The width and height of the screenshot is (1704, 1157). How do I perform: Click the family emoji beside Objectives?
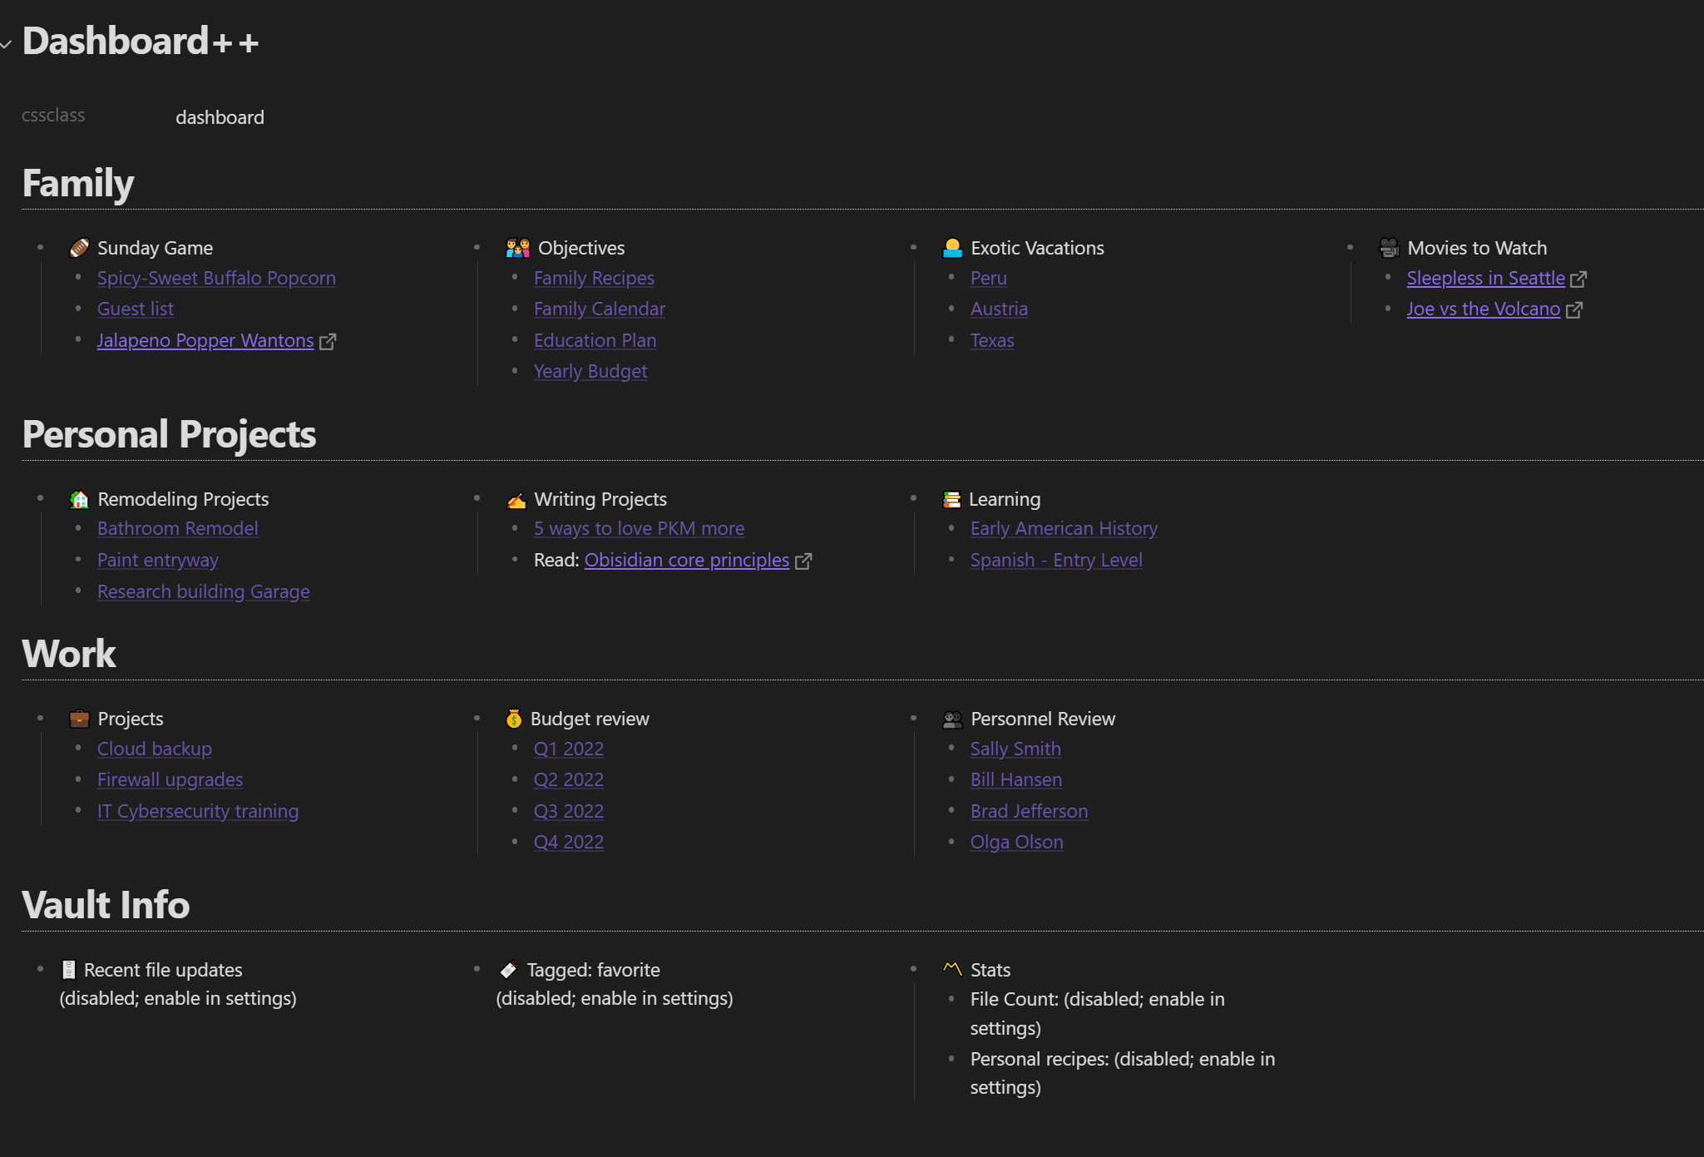517,248
